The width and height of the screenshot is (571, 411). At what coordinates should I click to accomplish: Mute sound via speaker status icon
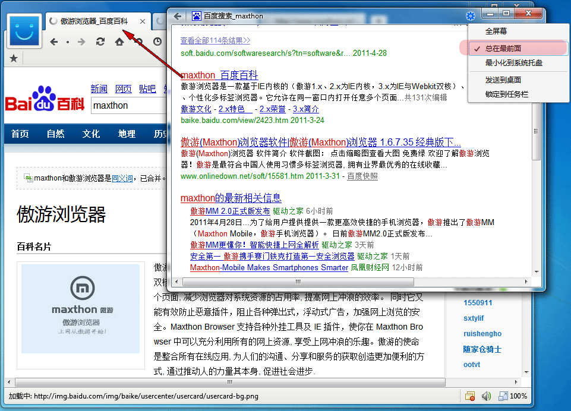click(486, 396)
